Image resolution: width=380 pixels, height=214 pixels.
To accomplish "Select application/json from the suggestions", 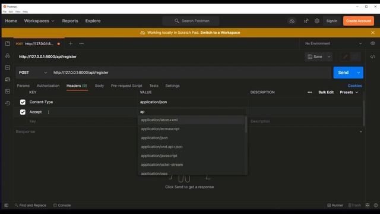I will (191, 138).
